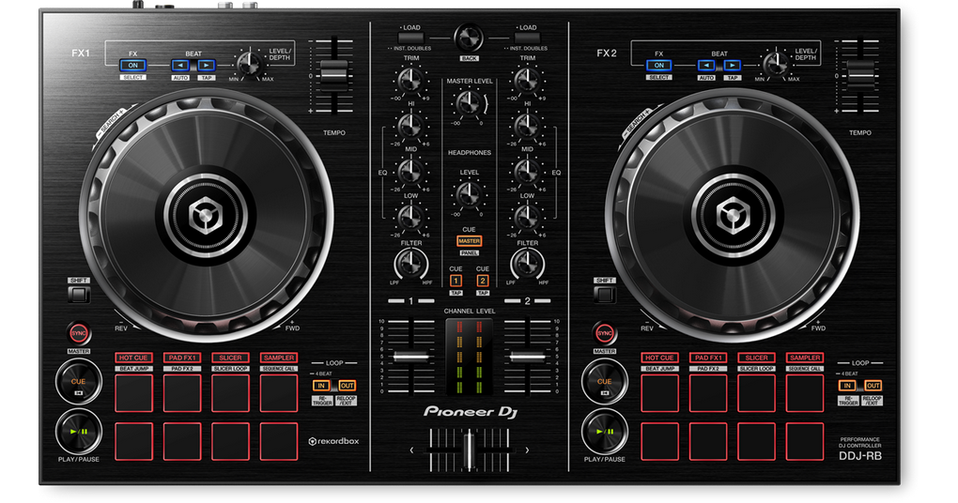958x503 pixels.
Task: Click the HEADPHONES LEVEL knob
Action: pyautogui.click(x=469, y=194)
